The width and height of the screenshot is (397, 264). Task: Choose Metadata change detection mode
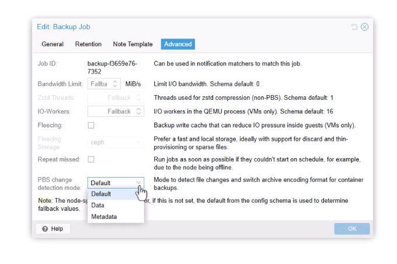104,217
